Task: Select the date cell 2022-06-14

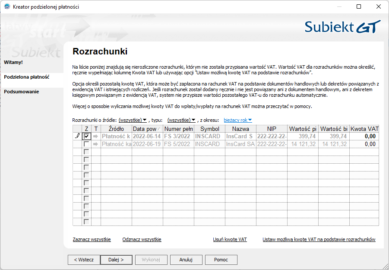Action: [147, 136]
